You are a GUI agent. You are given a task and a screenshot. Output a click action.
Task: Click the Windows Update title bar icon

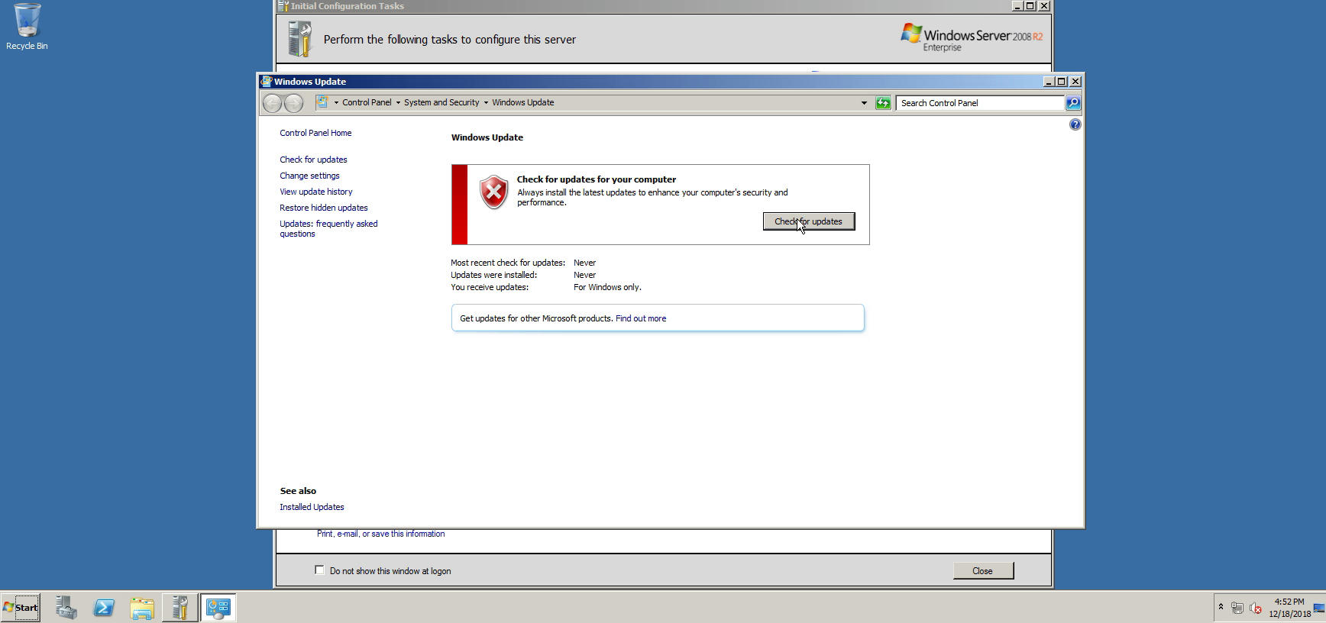(266, 81)
